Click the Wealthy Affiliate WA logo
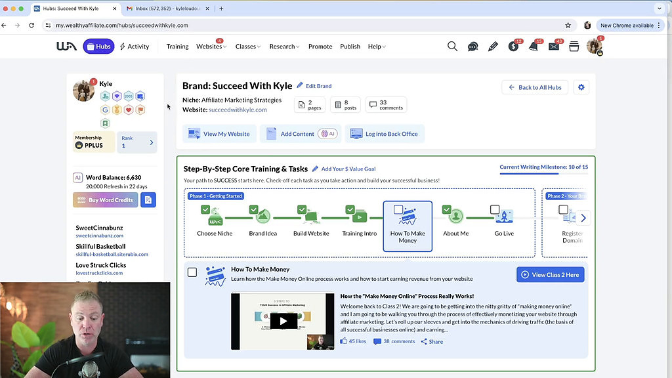 point(66,47)
